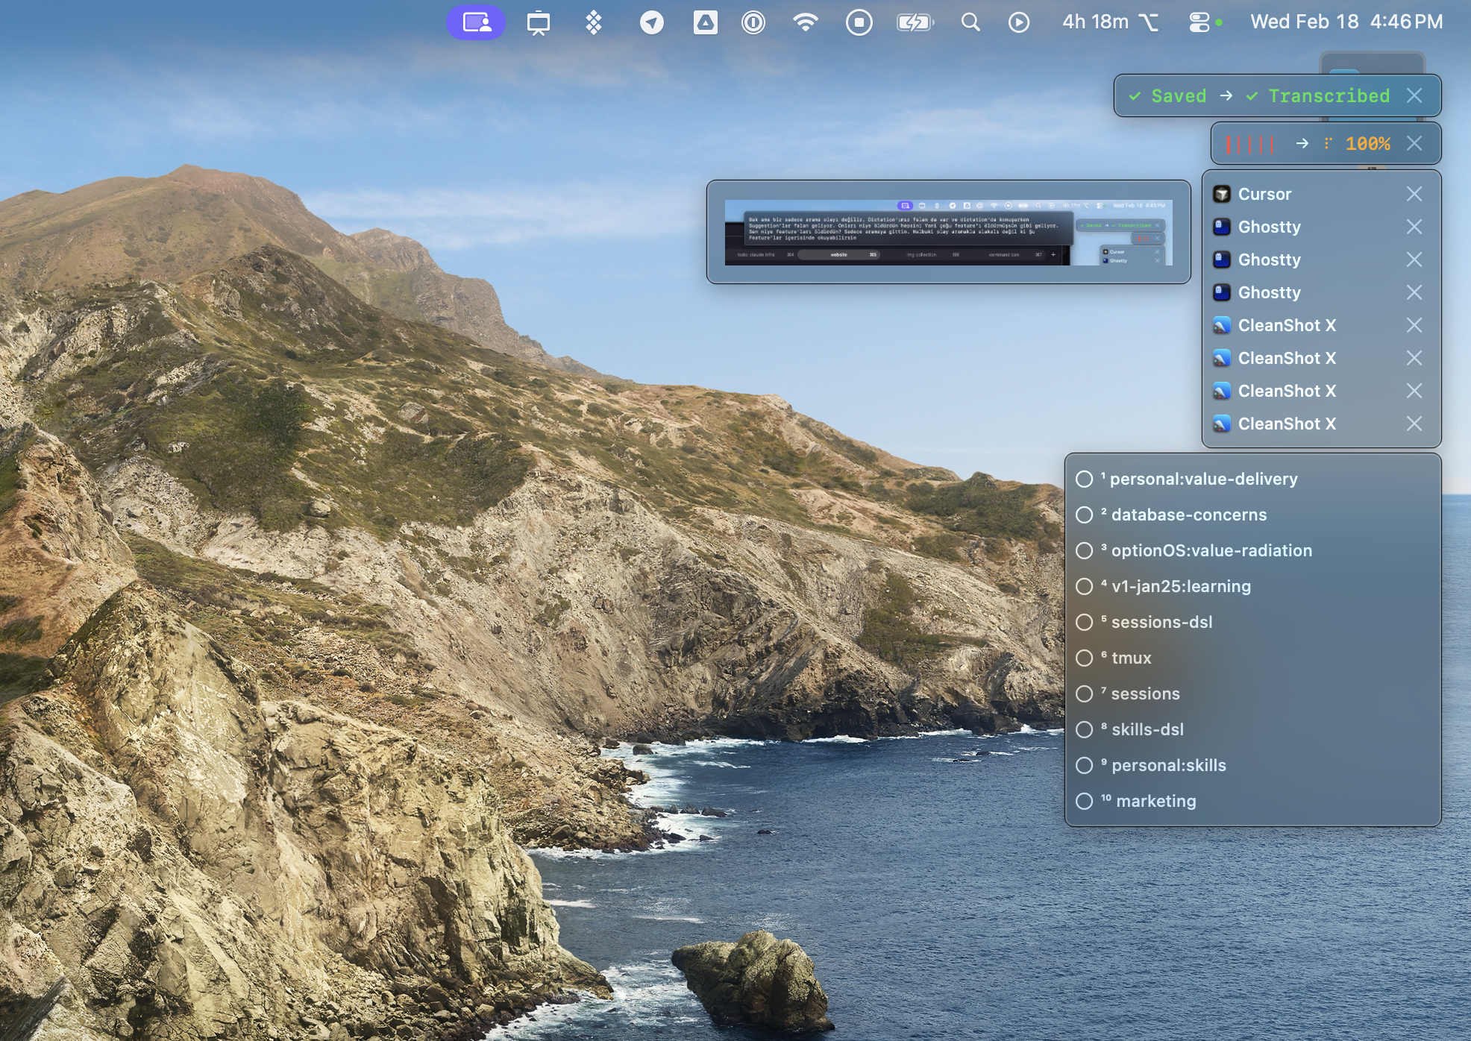Click the Cursor app icon in the notification list

coord(1222,194)
